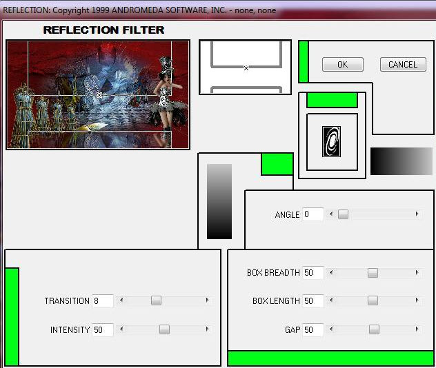Decrease INTENSITY with left arrow
This screenshot has height=368, width=436.
(121, 329)
